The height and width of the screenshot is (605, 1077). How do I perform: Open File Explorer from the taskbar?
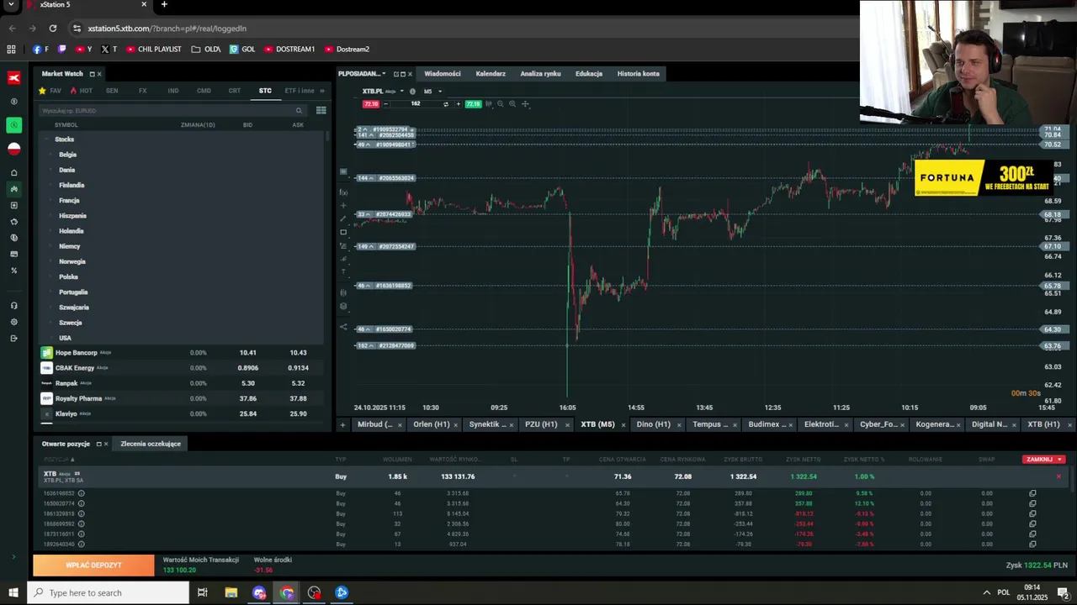tap(231, 592)
